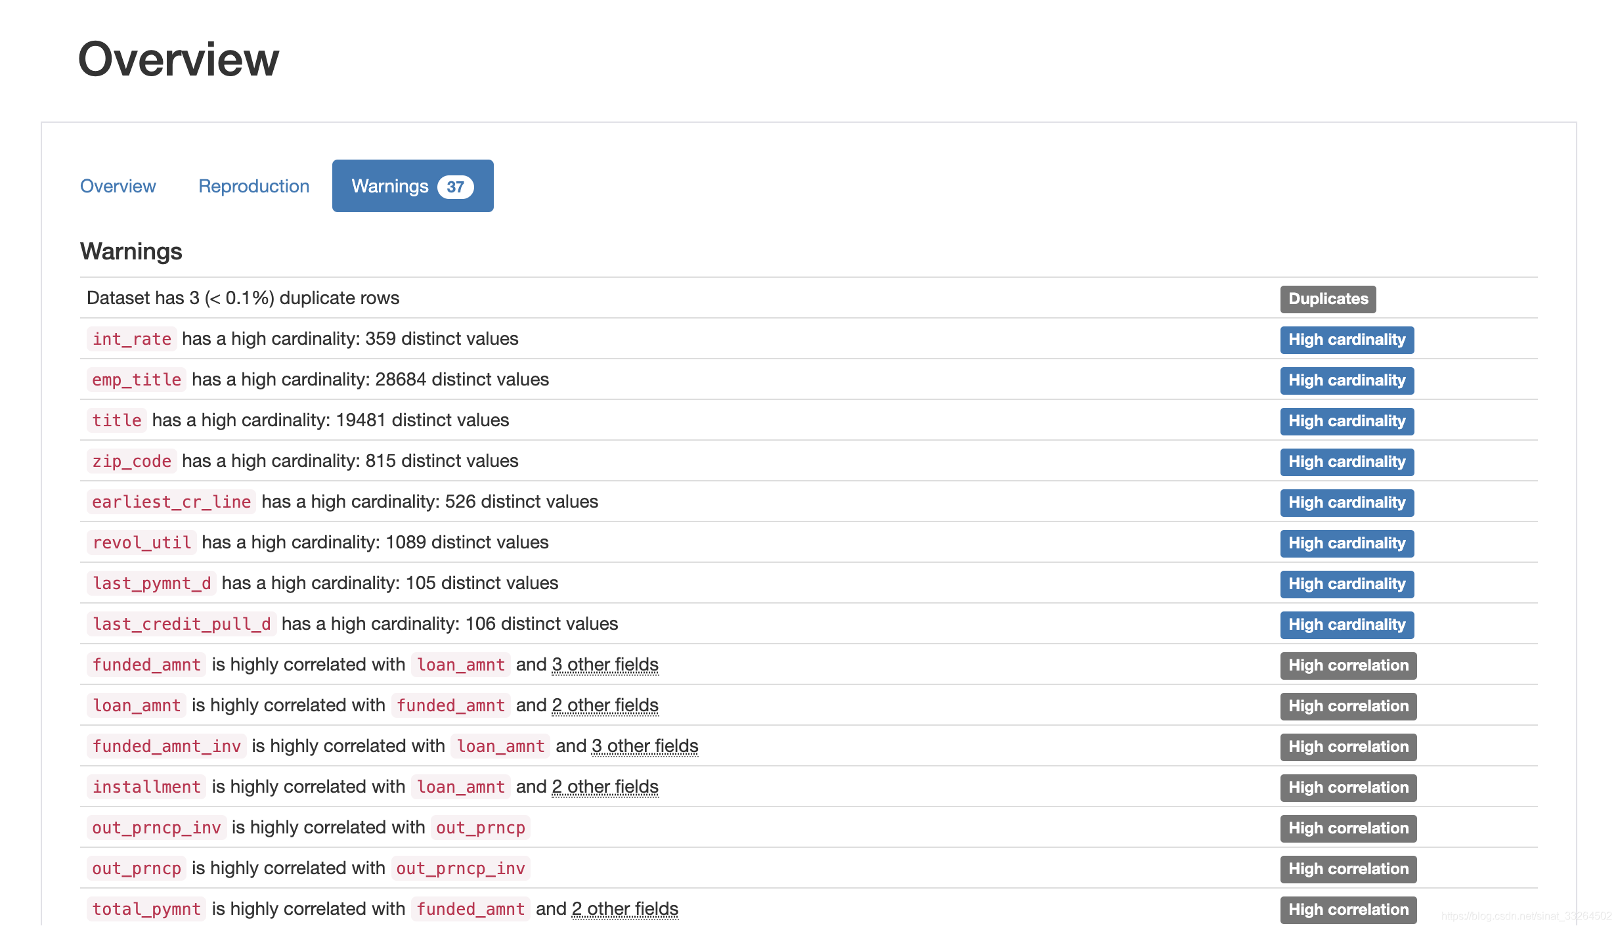Click the High cardinality badge for last_pymnt_d
Image resolution: width=1618 pixels, height=928 pixels.
pyautogui.click(x=1346, y=584)
